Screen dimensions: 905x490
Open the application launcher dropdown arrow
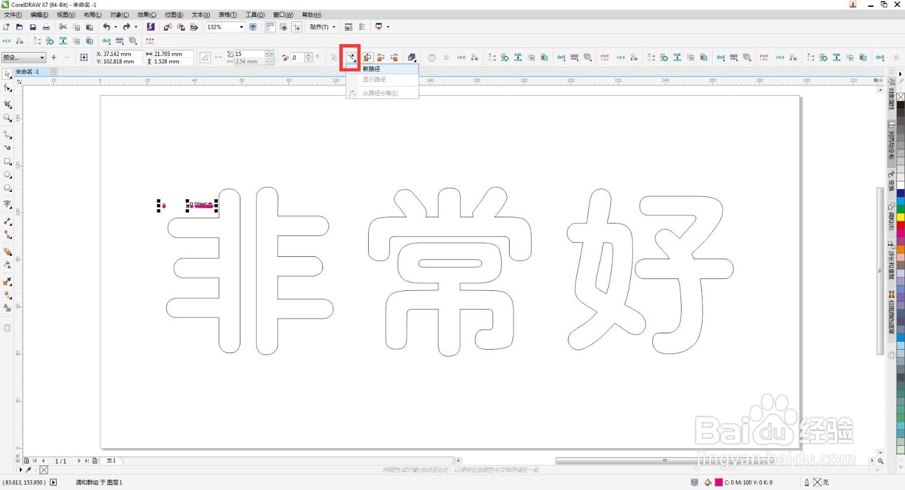click(388, 27)
